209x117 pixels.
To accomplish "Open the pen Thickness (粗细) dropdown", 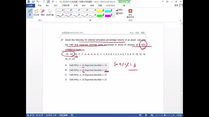I will (x=120, y=13).
